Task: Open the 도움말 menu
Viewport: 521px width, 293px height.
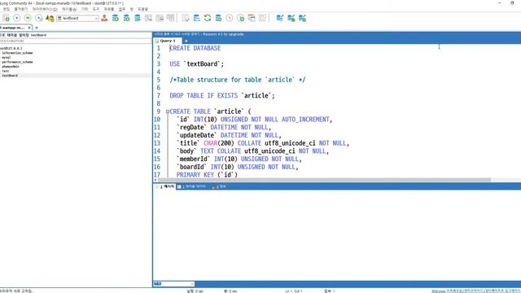Action: click(x=143, y=9)
